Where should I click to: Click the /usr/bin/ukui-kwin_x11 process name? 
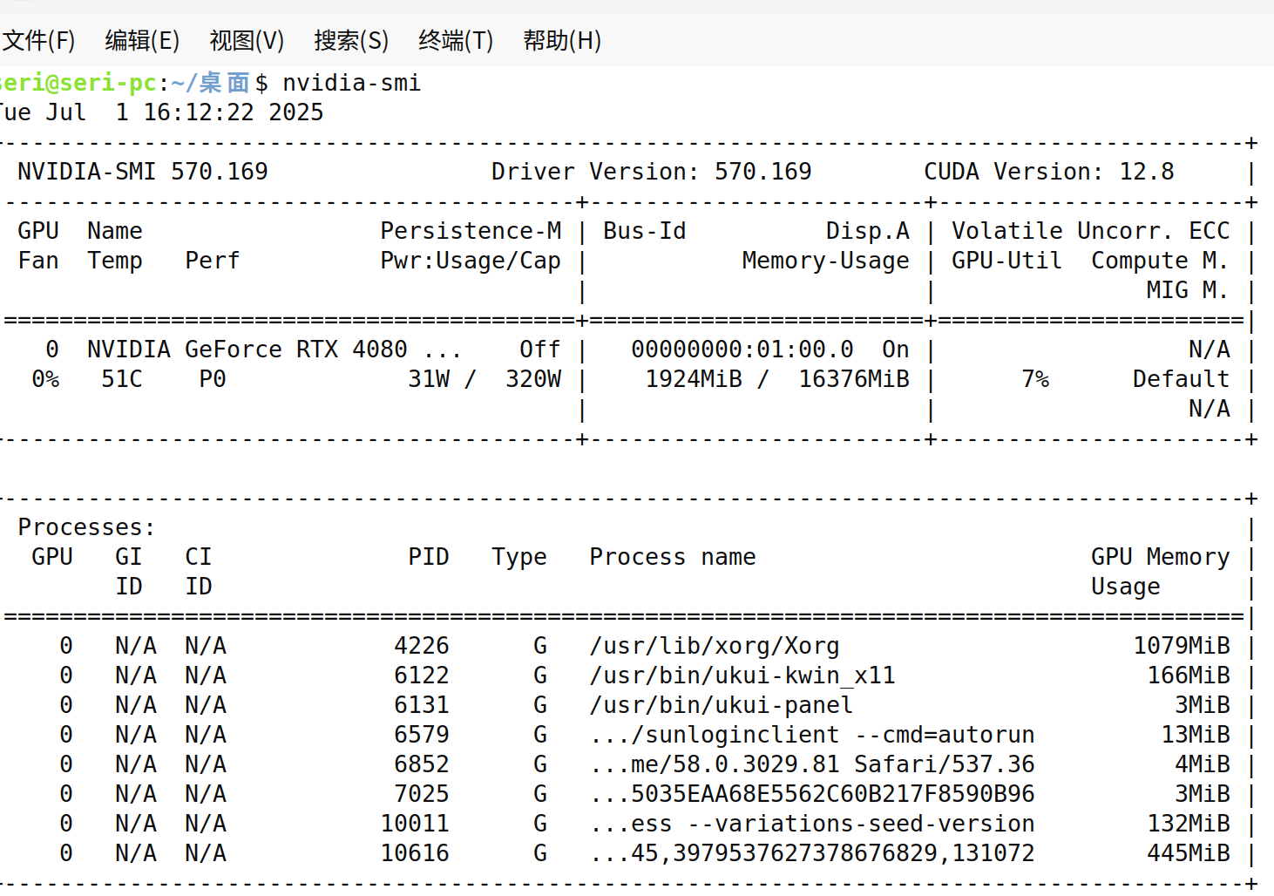742,675
